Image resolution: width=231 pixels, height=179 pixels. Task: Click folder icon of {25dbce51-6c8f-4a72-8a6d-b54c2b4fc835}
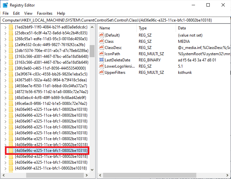(11, 33)
